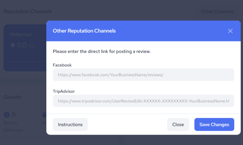Save Changes to reputation channels
Viewport: 243px width, 145px height.
pyautogui.click(x=214, y=125)
